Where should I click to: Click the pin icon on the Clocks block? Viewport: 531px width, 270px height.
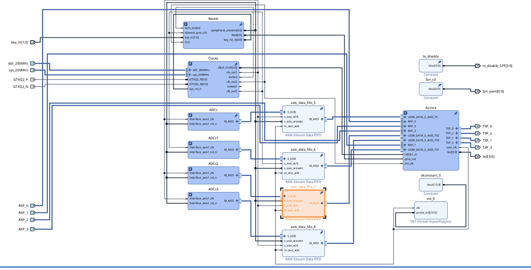[x=236, y=64]
